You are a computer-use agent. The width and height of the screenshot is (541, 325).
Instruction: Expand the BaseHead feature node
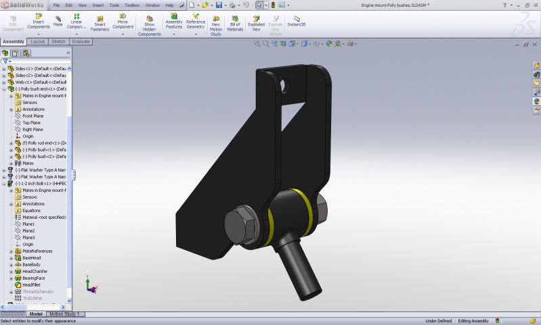tap(11, 258)
